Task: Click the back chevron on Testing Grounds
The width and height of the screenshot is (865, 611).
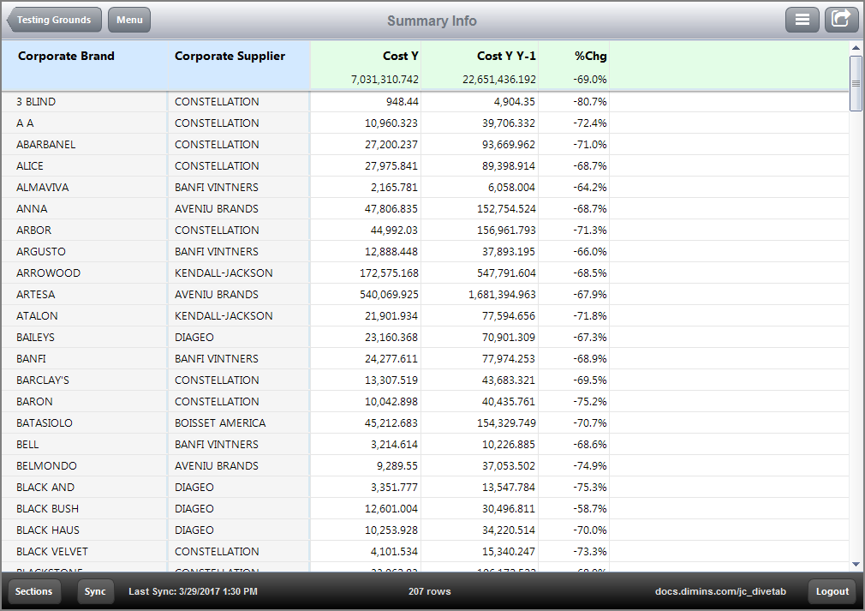Action: tap(12, 19)
